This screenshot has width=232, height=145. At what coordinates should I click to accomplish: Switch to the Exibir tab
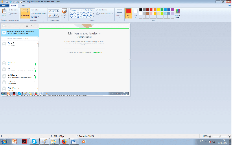coord(23,5)
